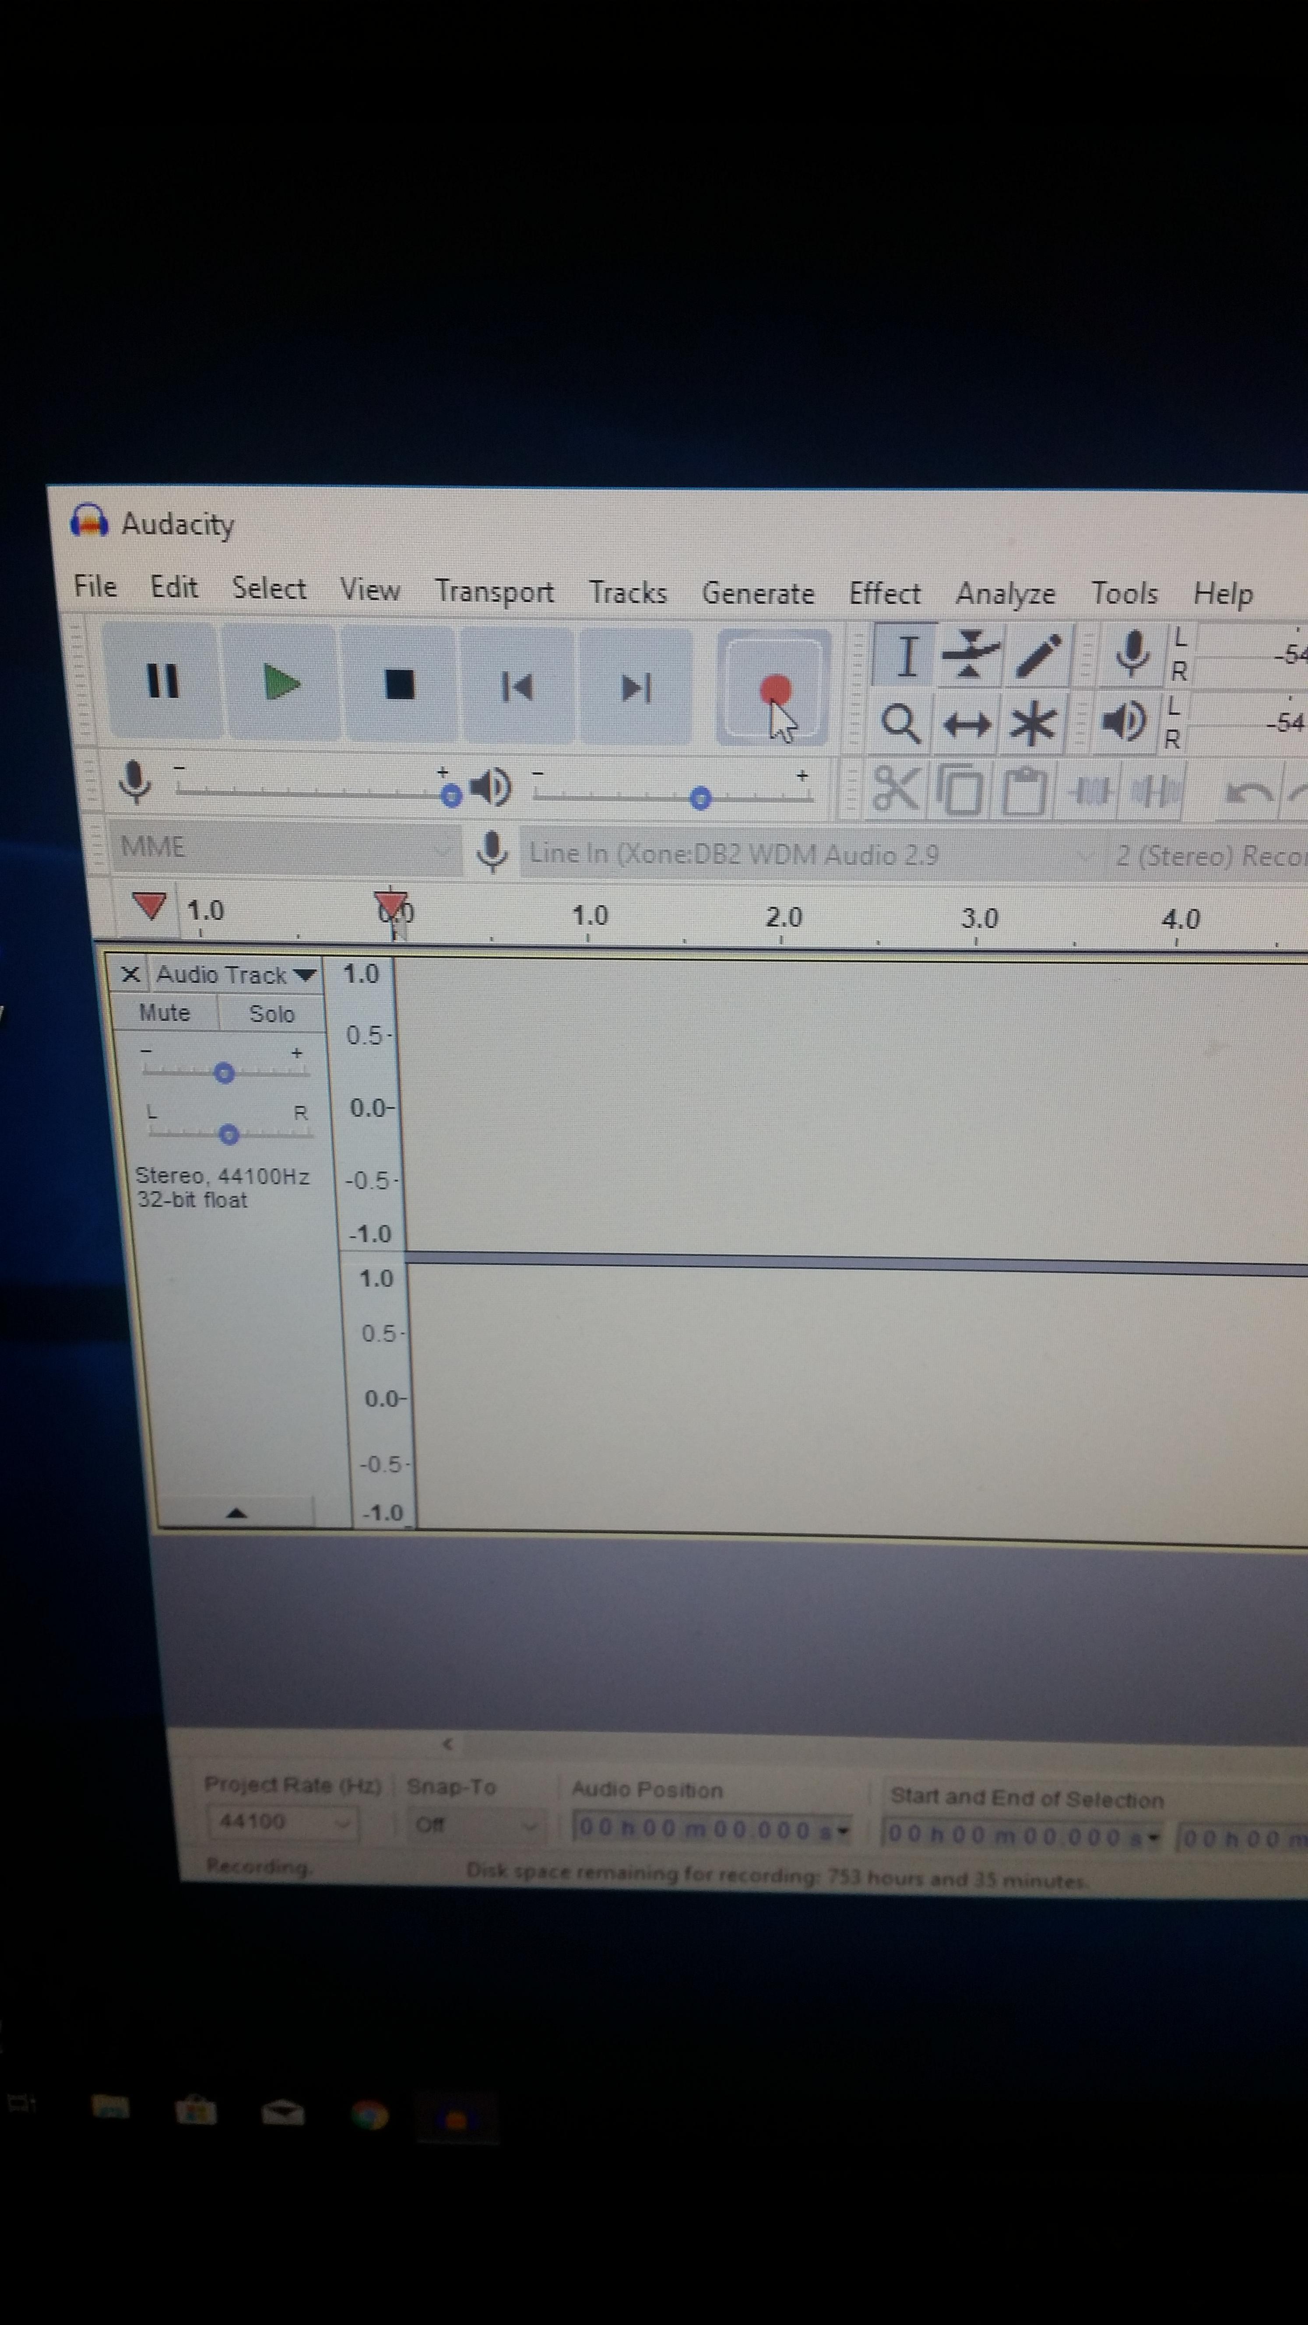
Task: Click the recording volume microphone icon
Action: 134,781
